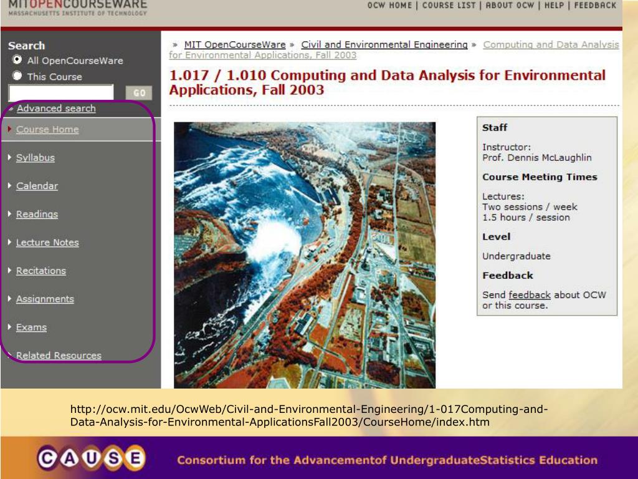
Task: Open FEEDBACK in top navigation
Action: 595,5
